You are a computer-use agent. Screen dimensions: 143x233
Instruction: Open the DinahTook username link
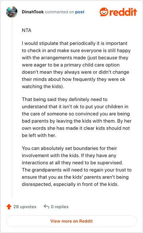[x=33, y=12]
